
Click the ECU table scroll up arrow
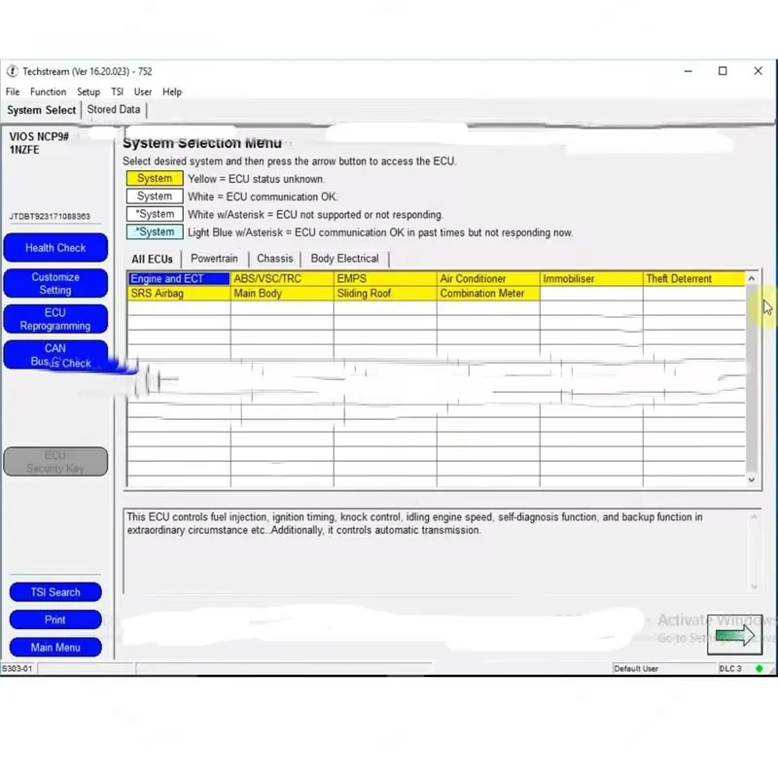[x=751, y=278]
